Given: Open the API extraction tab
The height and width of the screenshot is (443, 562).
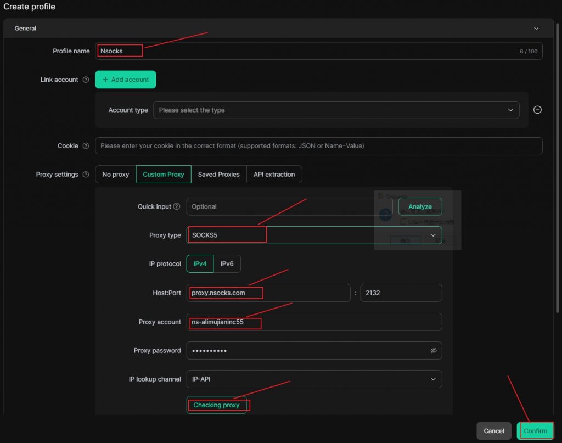Looking at the screenshot, I should tap(274, 174).
